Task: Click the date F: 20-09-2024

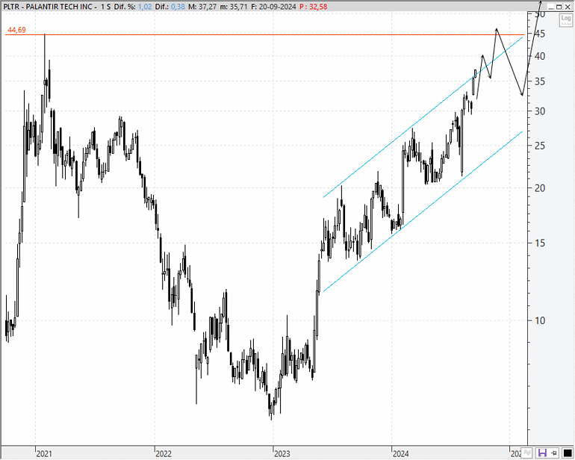Action: pos(273,7)
